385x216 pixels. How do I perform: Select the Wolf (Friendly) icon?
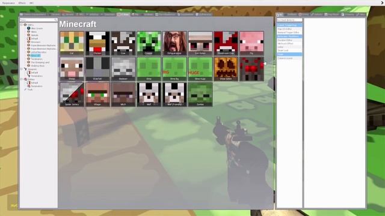point(174,94)
